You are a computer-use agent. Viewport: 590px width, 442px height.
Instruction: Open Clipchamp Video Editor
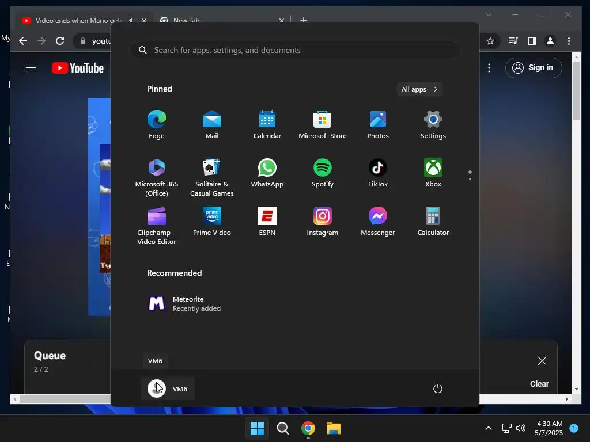pyautogui.click(x=157, y=226)
